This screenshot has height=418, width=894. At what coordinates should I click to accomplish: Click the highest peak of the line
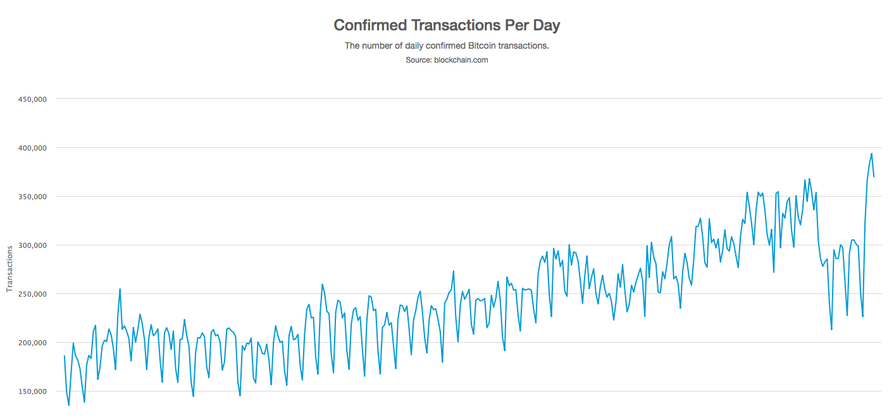click(x=871, y=154)
